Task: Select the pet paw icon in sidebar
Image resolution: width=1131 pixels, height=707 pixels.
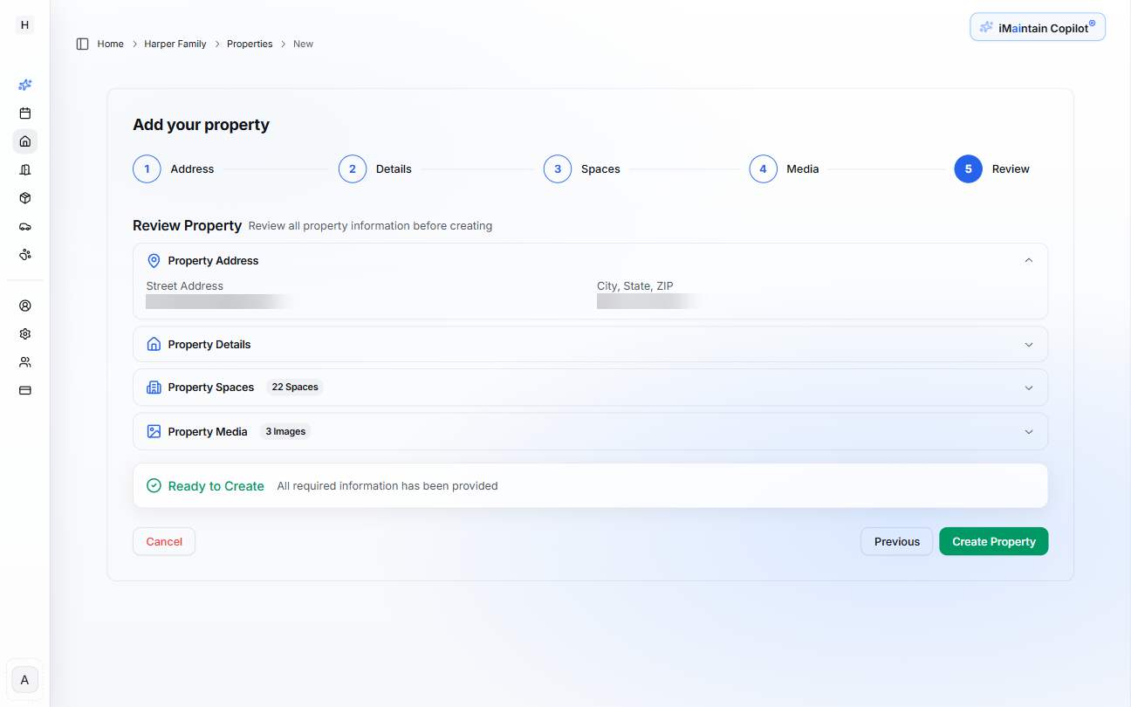Action: (24, 254)
